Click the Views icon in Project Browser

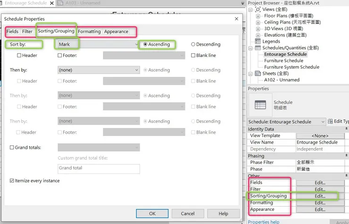258,9
